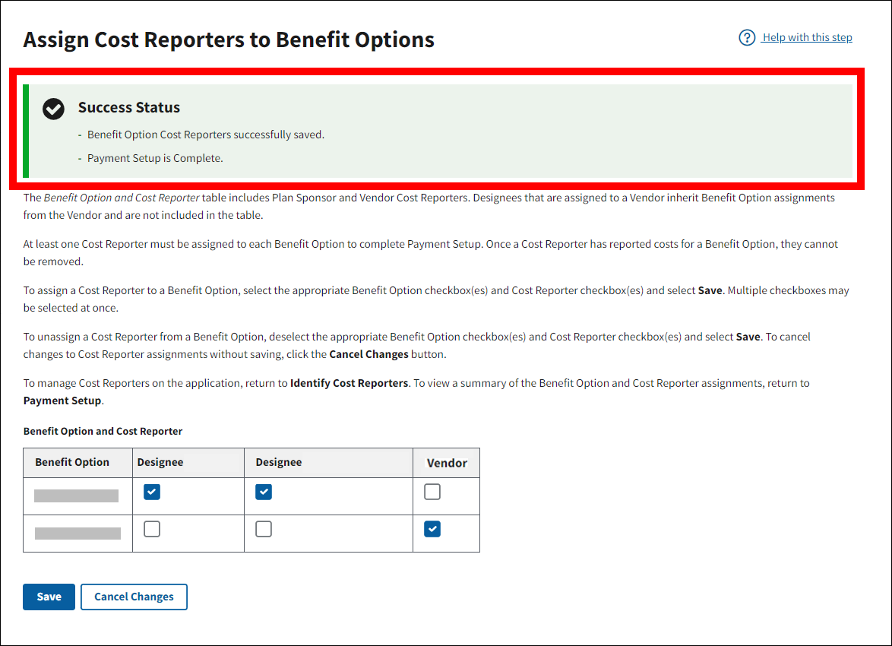
Task: Click the question mark help icon
Action: point(747,38)
